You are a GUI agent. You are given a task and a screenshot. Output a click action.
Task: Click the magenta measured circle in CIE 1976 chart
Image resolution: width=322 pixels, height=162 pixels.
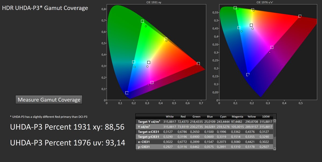pyautogui.click(x=270, y=52)
